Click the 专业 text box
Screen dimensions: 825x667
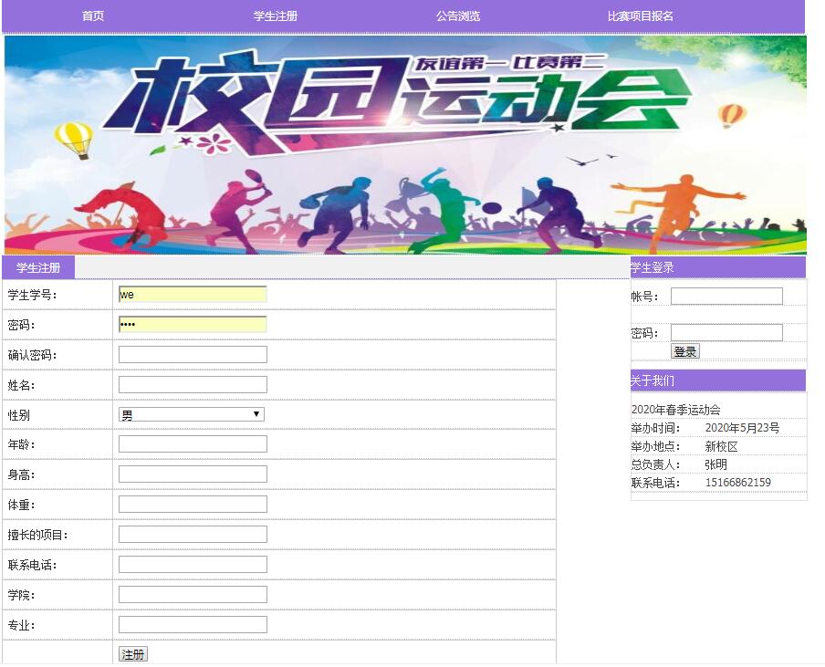(193, 624)
